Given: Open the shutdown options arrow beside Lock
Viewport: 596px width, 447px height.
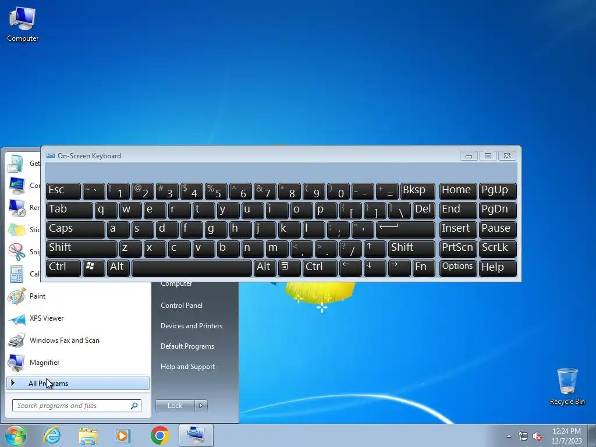Looking at the screenshot, I should 201,406.
